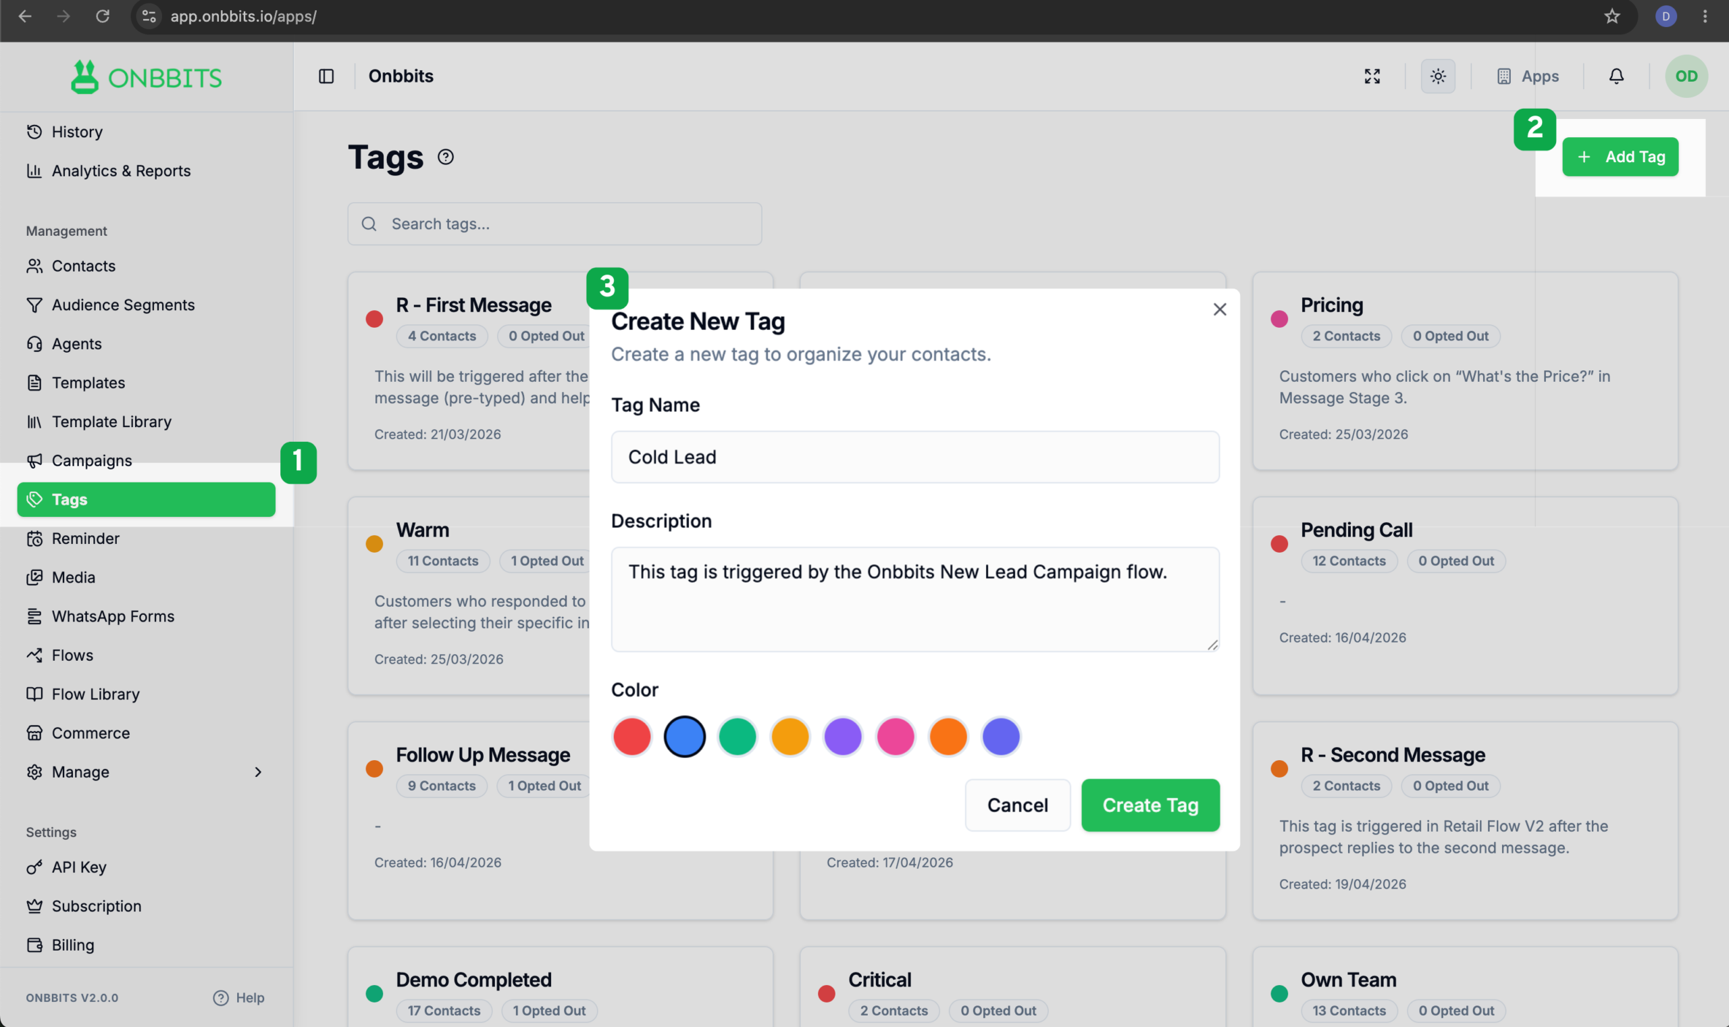Click the 12 Contacts badge on Pending Call
Image resolution: width=1729 pixels, height=1027 pixels.
[1349, 561]
